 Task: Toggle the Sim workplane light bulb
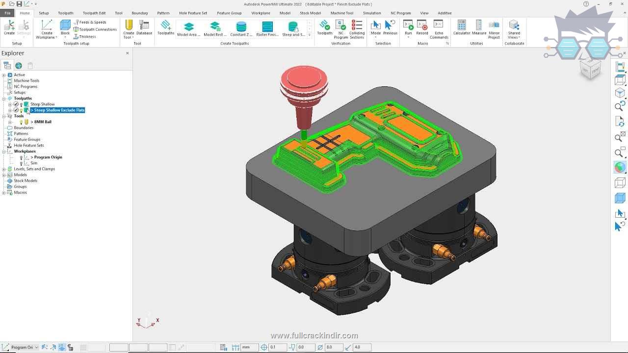tap(21, 163)
